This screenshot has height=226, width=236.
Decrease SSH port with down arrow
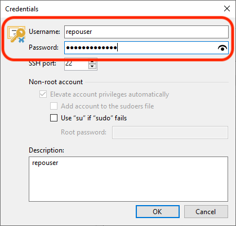tap(92, 66)
